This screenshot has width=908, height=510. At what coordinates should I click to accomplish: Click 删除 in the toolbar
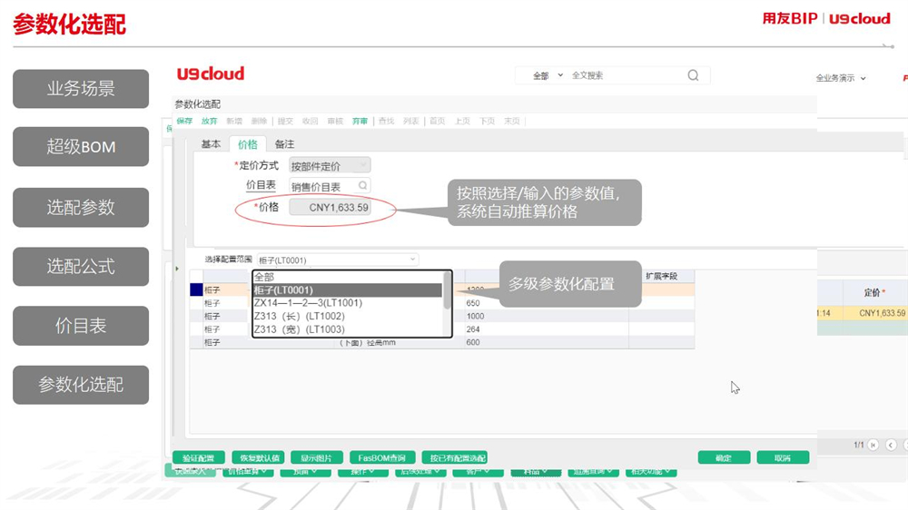coord(259,121)
